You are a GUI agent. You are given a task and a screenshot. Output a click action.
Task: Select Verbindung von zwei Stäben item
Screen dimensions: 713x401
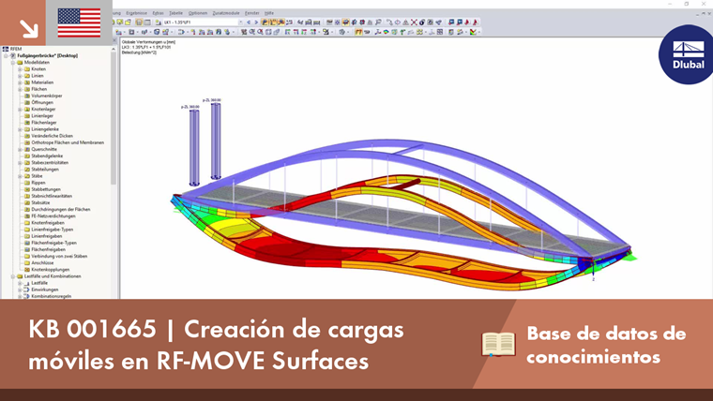click(x=59, y=256)
